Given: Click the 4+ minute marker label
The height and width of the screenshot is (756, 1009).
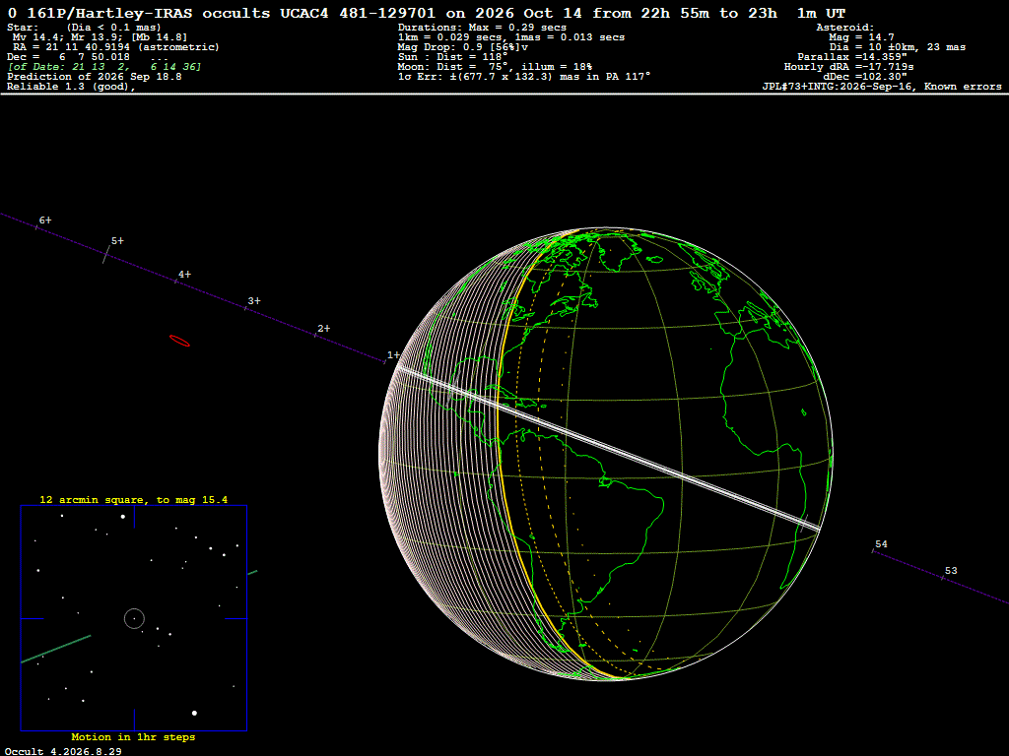Looking at the screenshot, I should point(184,275).
